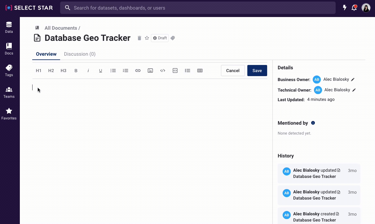Insert inline code formatting
Screen dimensions: 375x224
[x=163, y=71]
